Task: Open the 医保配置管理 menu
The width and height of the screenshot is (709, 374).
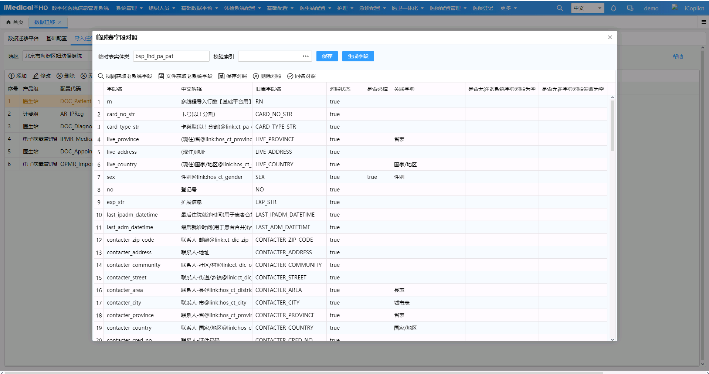Action: (x=448, y=8)
